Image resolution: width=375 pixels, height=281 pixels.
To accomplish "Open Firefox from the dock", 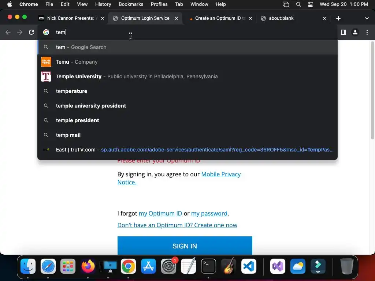I will coord(88,266).
